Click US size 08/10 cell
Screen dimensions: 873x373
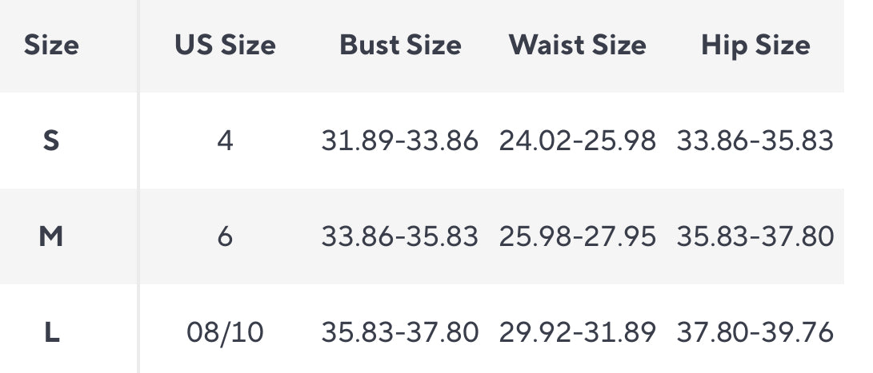[225, 331]
